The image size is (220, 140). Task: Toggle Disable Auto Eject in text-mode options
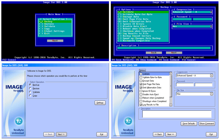[143, 26]
